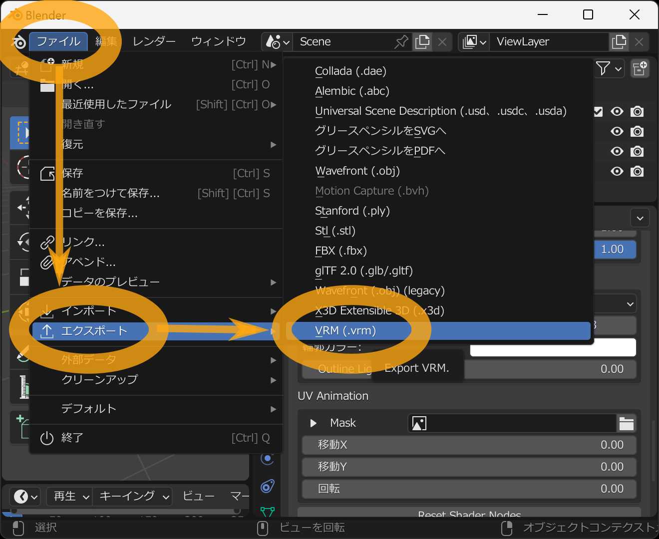Toggle the eye icon in the first outliner row
This screenshot has height=539, width=659.
click(x=617, y=111)
